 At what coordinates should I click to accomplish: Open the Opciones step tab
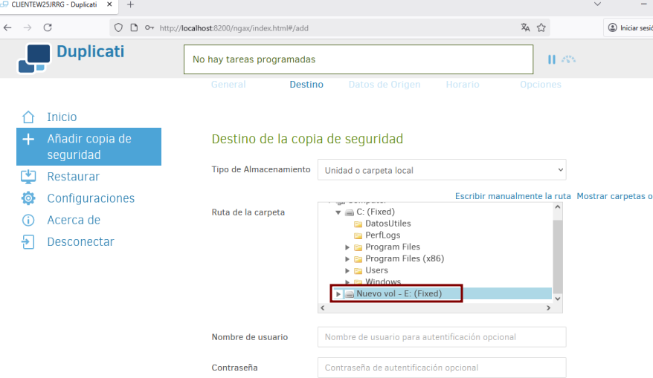pyautogui.click(x=541, y=85)
